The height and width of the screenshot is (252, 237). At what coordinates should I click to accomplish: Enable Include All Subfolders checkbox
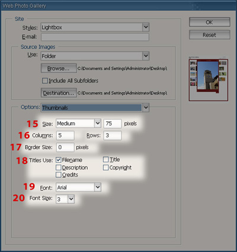tap(45, 81)
